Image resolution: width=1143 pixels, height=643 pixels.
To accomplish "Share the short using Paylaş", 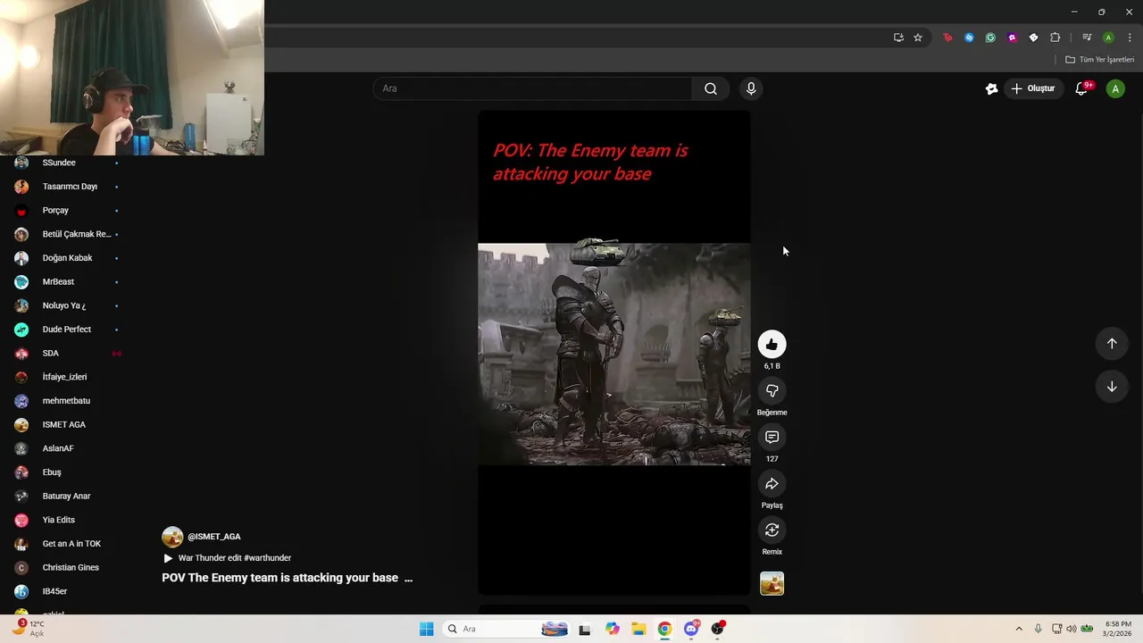I will tap(772, 483).
